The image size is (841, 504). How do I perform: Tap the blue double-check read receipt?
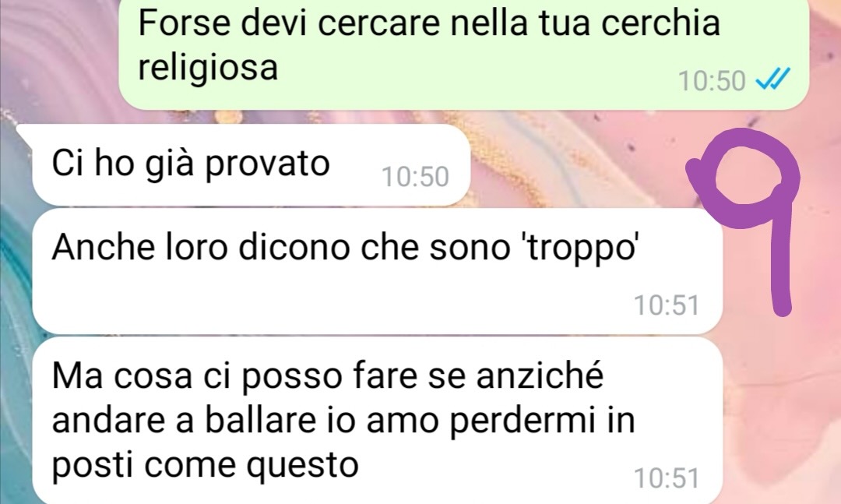pyautogui.click(x=773, y=79)
